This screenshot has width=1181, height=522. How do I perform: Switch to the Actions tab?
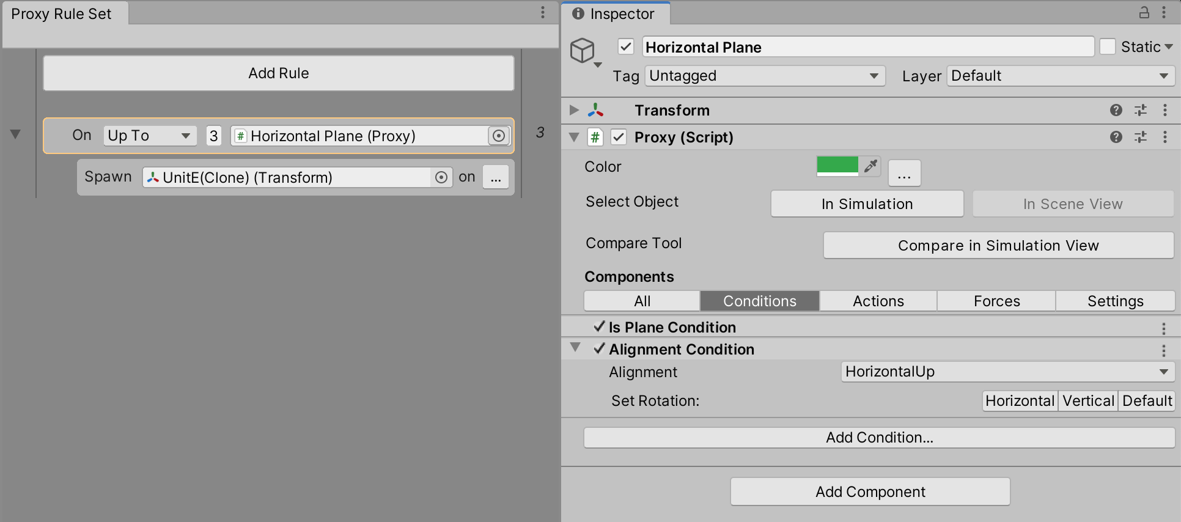click(878, 301)
